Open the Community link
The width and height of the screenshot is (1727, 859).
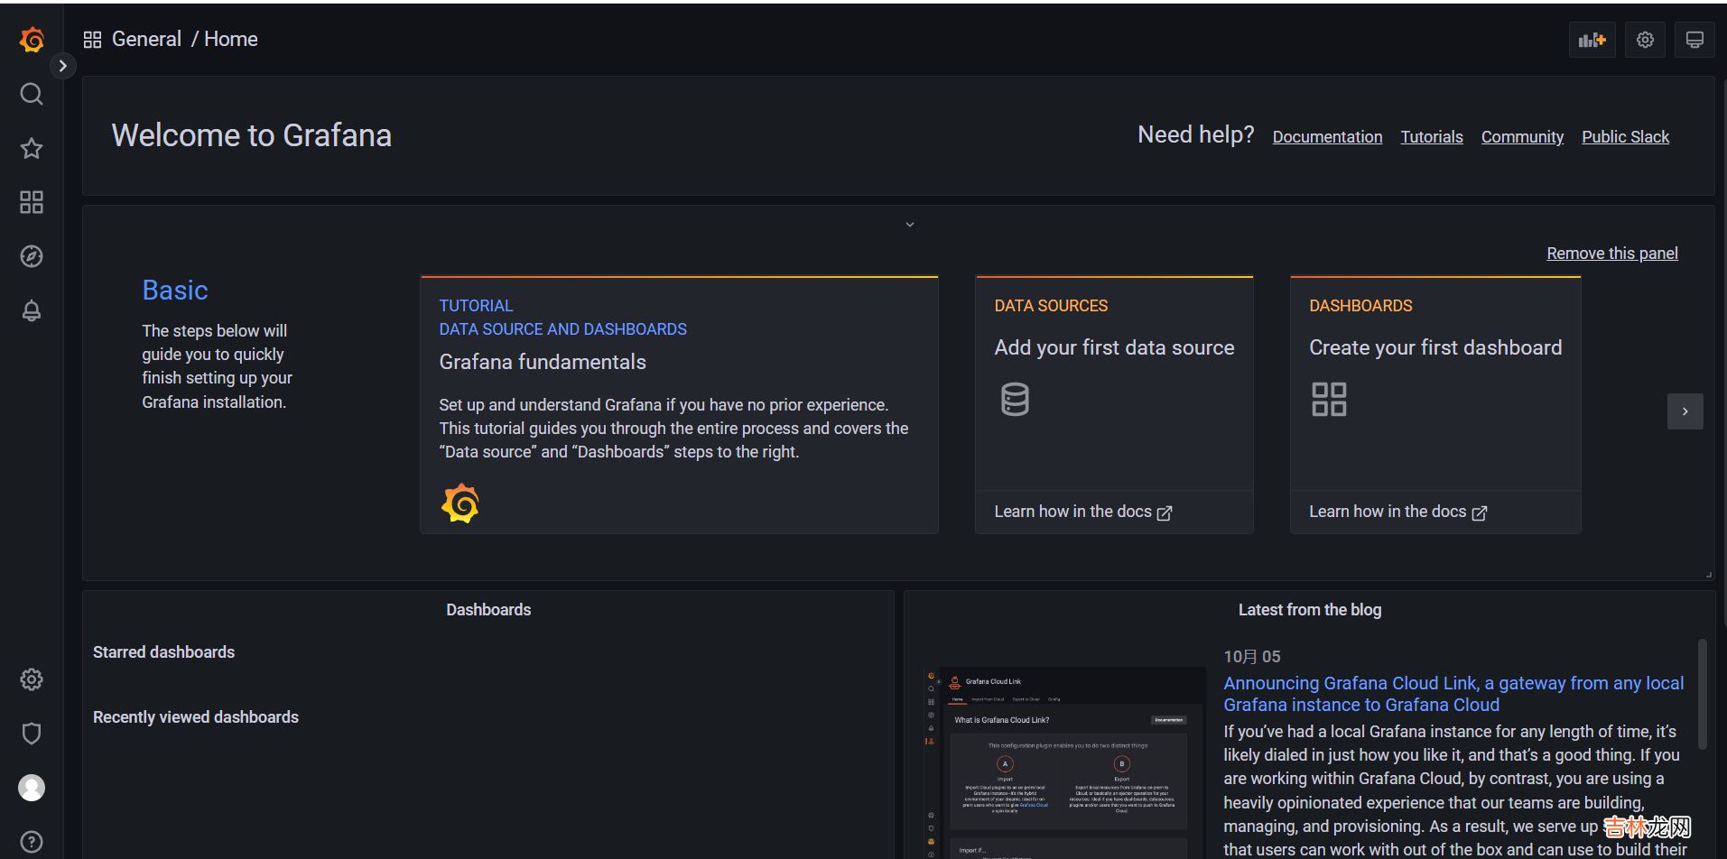point(1522,137)
